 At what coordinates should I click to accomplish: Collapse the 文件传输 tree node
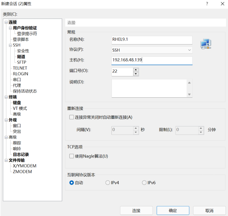6,160
